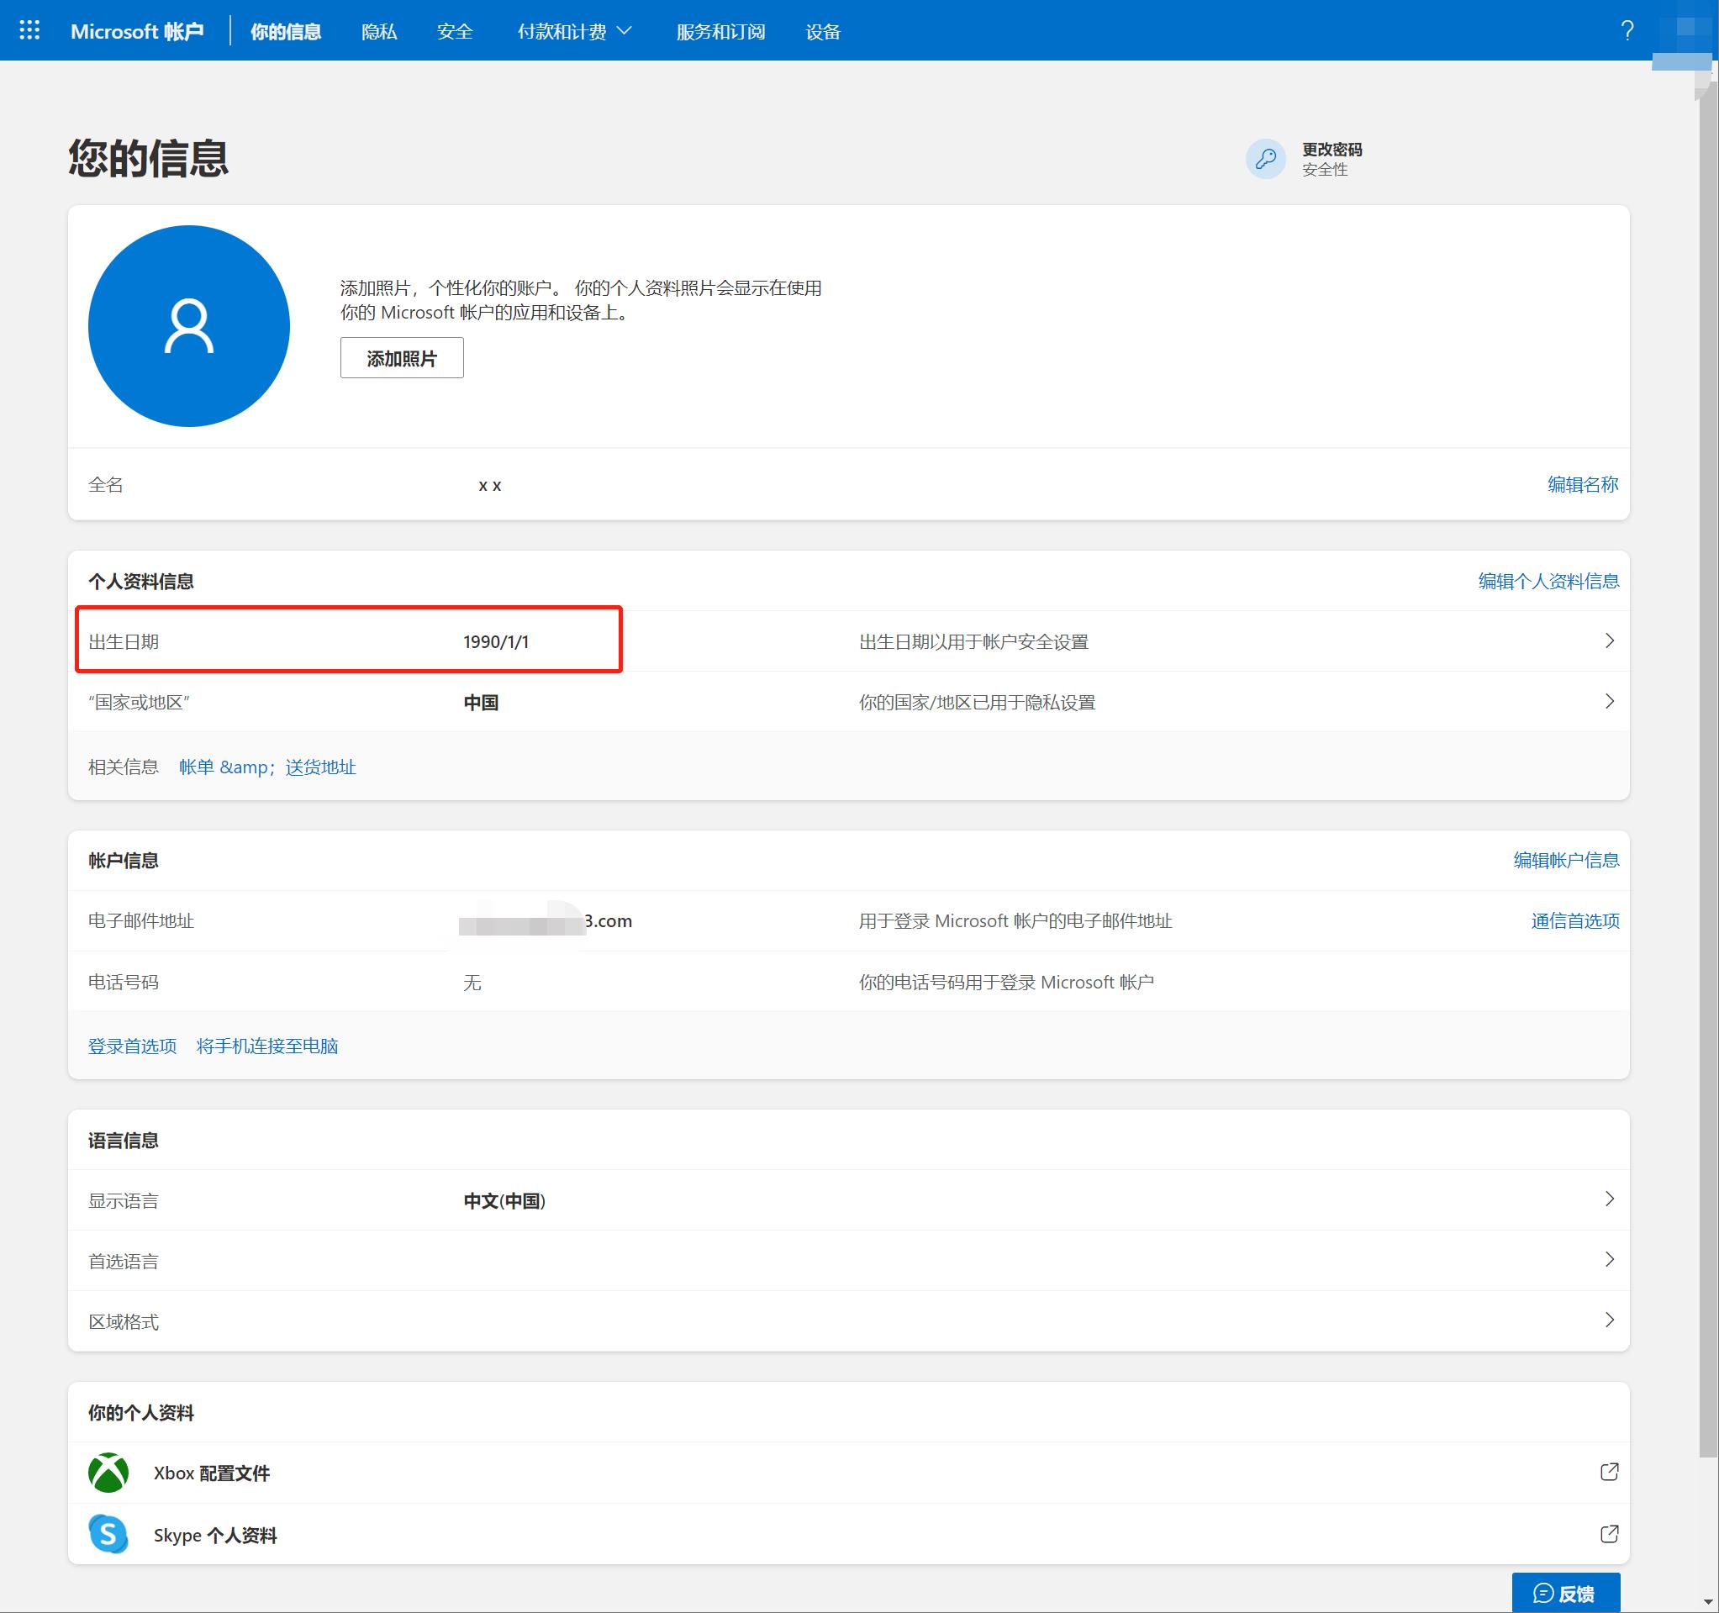Open the 服务和订阅 tab
This screenshot has width=1719, height=1613.
720,32
